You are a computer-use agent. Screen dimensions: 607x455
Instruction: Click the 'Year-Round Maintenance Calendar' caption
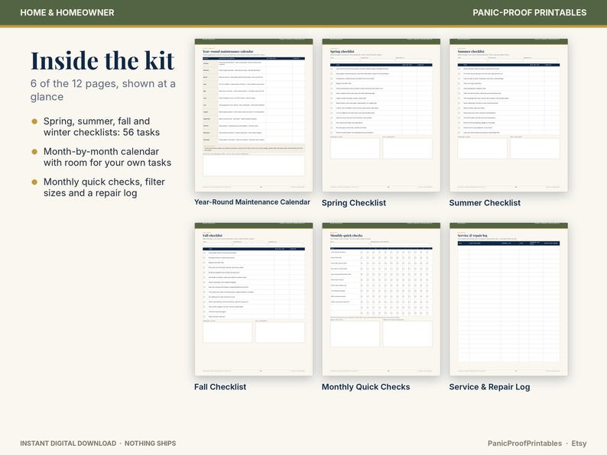tap(252, 202)
